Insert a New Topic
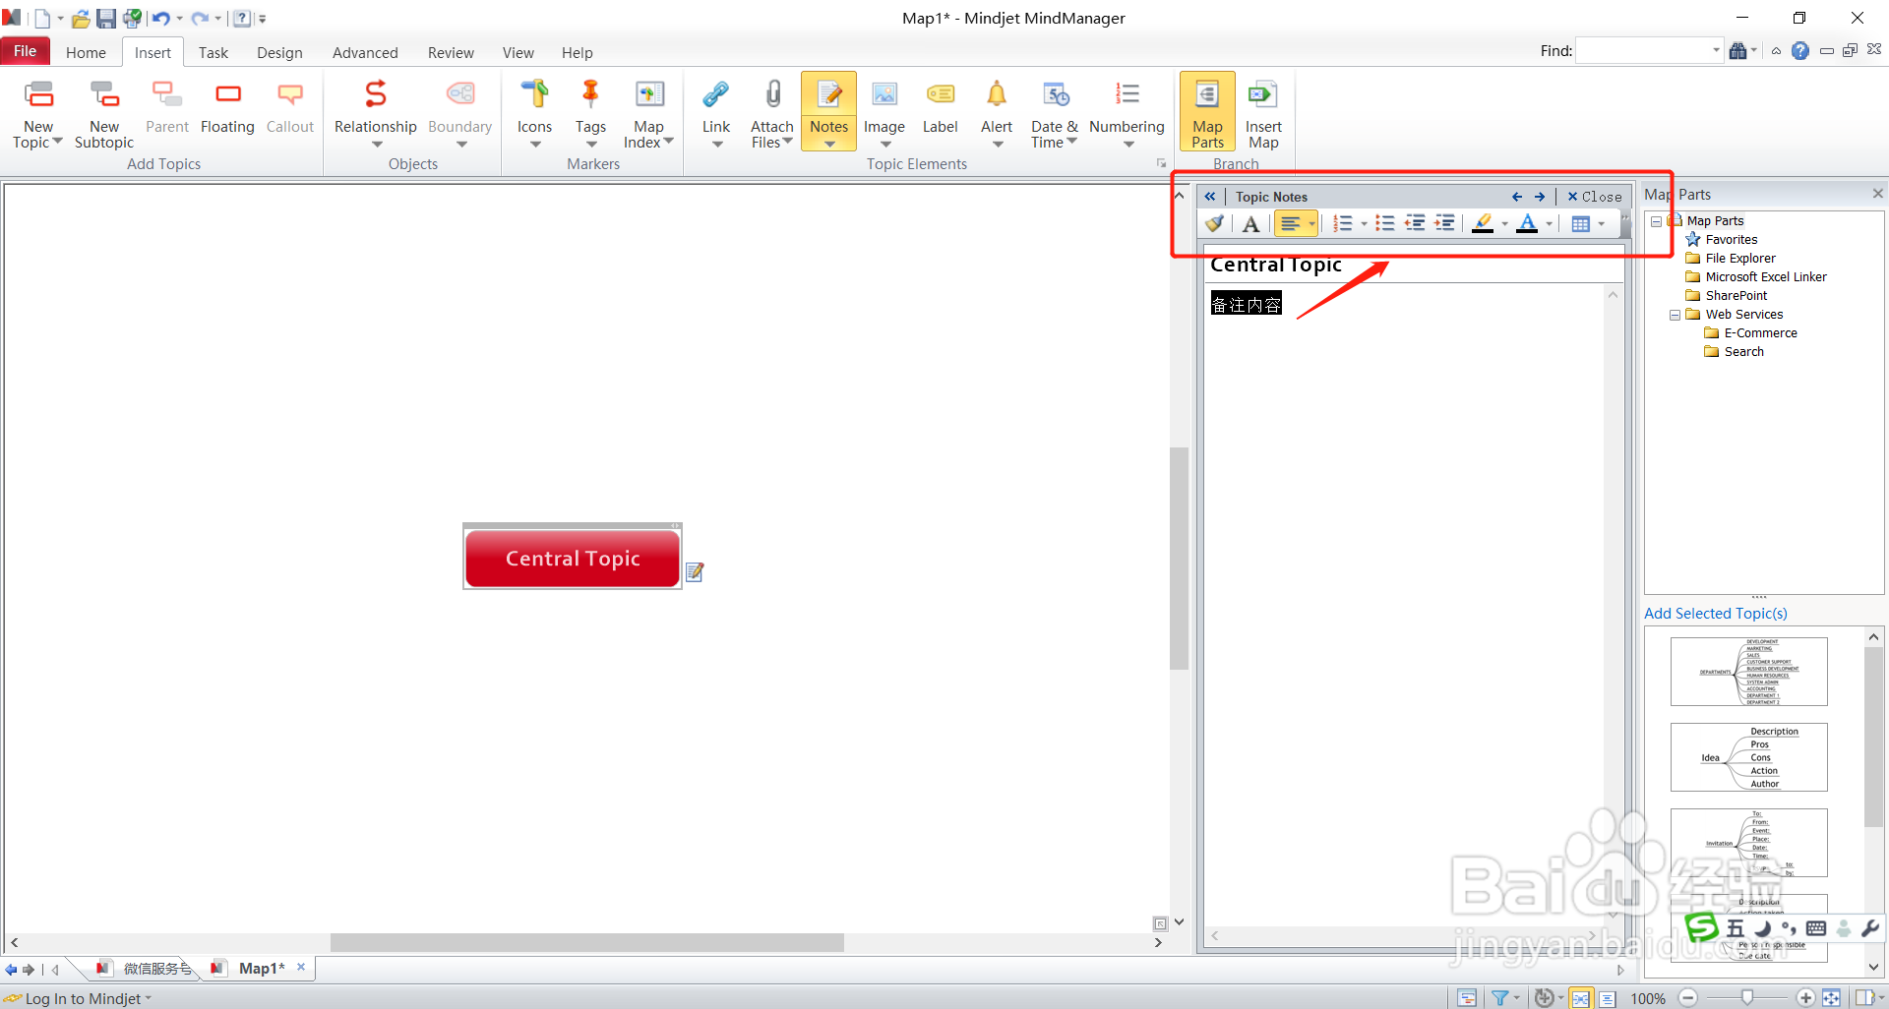Viewport: 1889px width, 1009px height. pyautogui.click(x=38, y=114)
